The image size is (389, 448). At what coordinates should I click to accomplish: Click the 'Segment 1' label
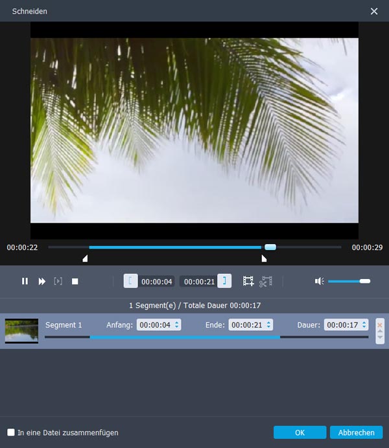tap(64, 325)
